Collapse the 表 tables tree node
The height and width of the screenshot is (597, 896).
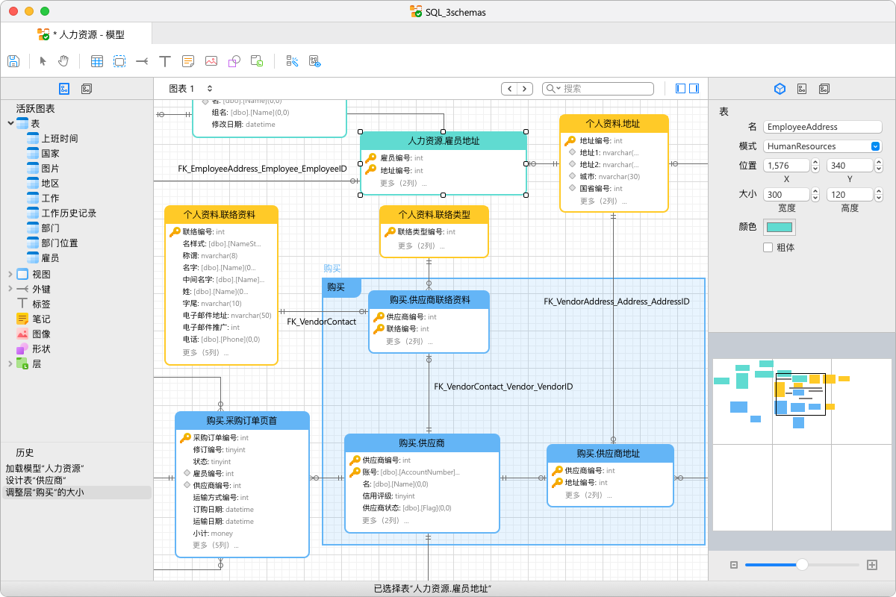click(10, 123)
